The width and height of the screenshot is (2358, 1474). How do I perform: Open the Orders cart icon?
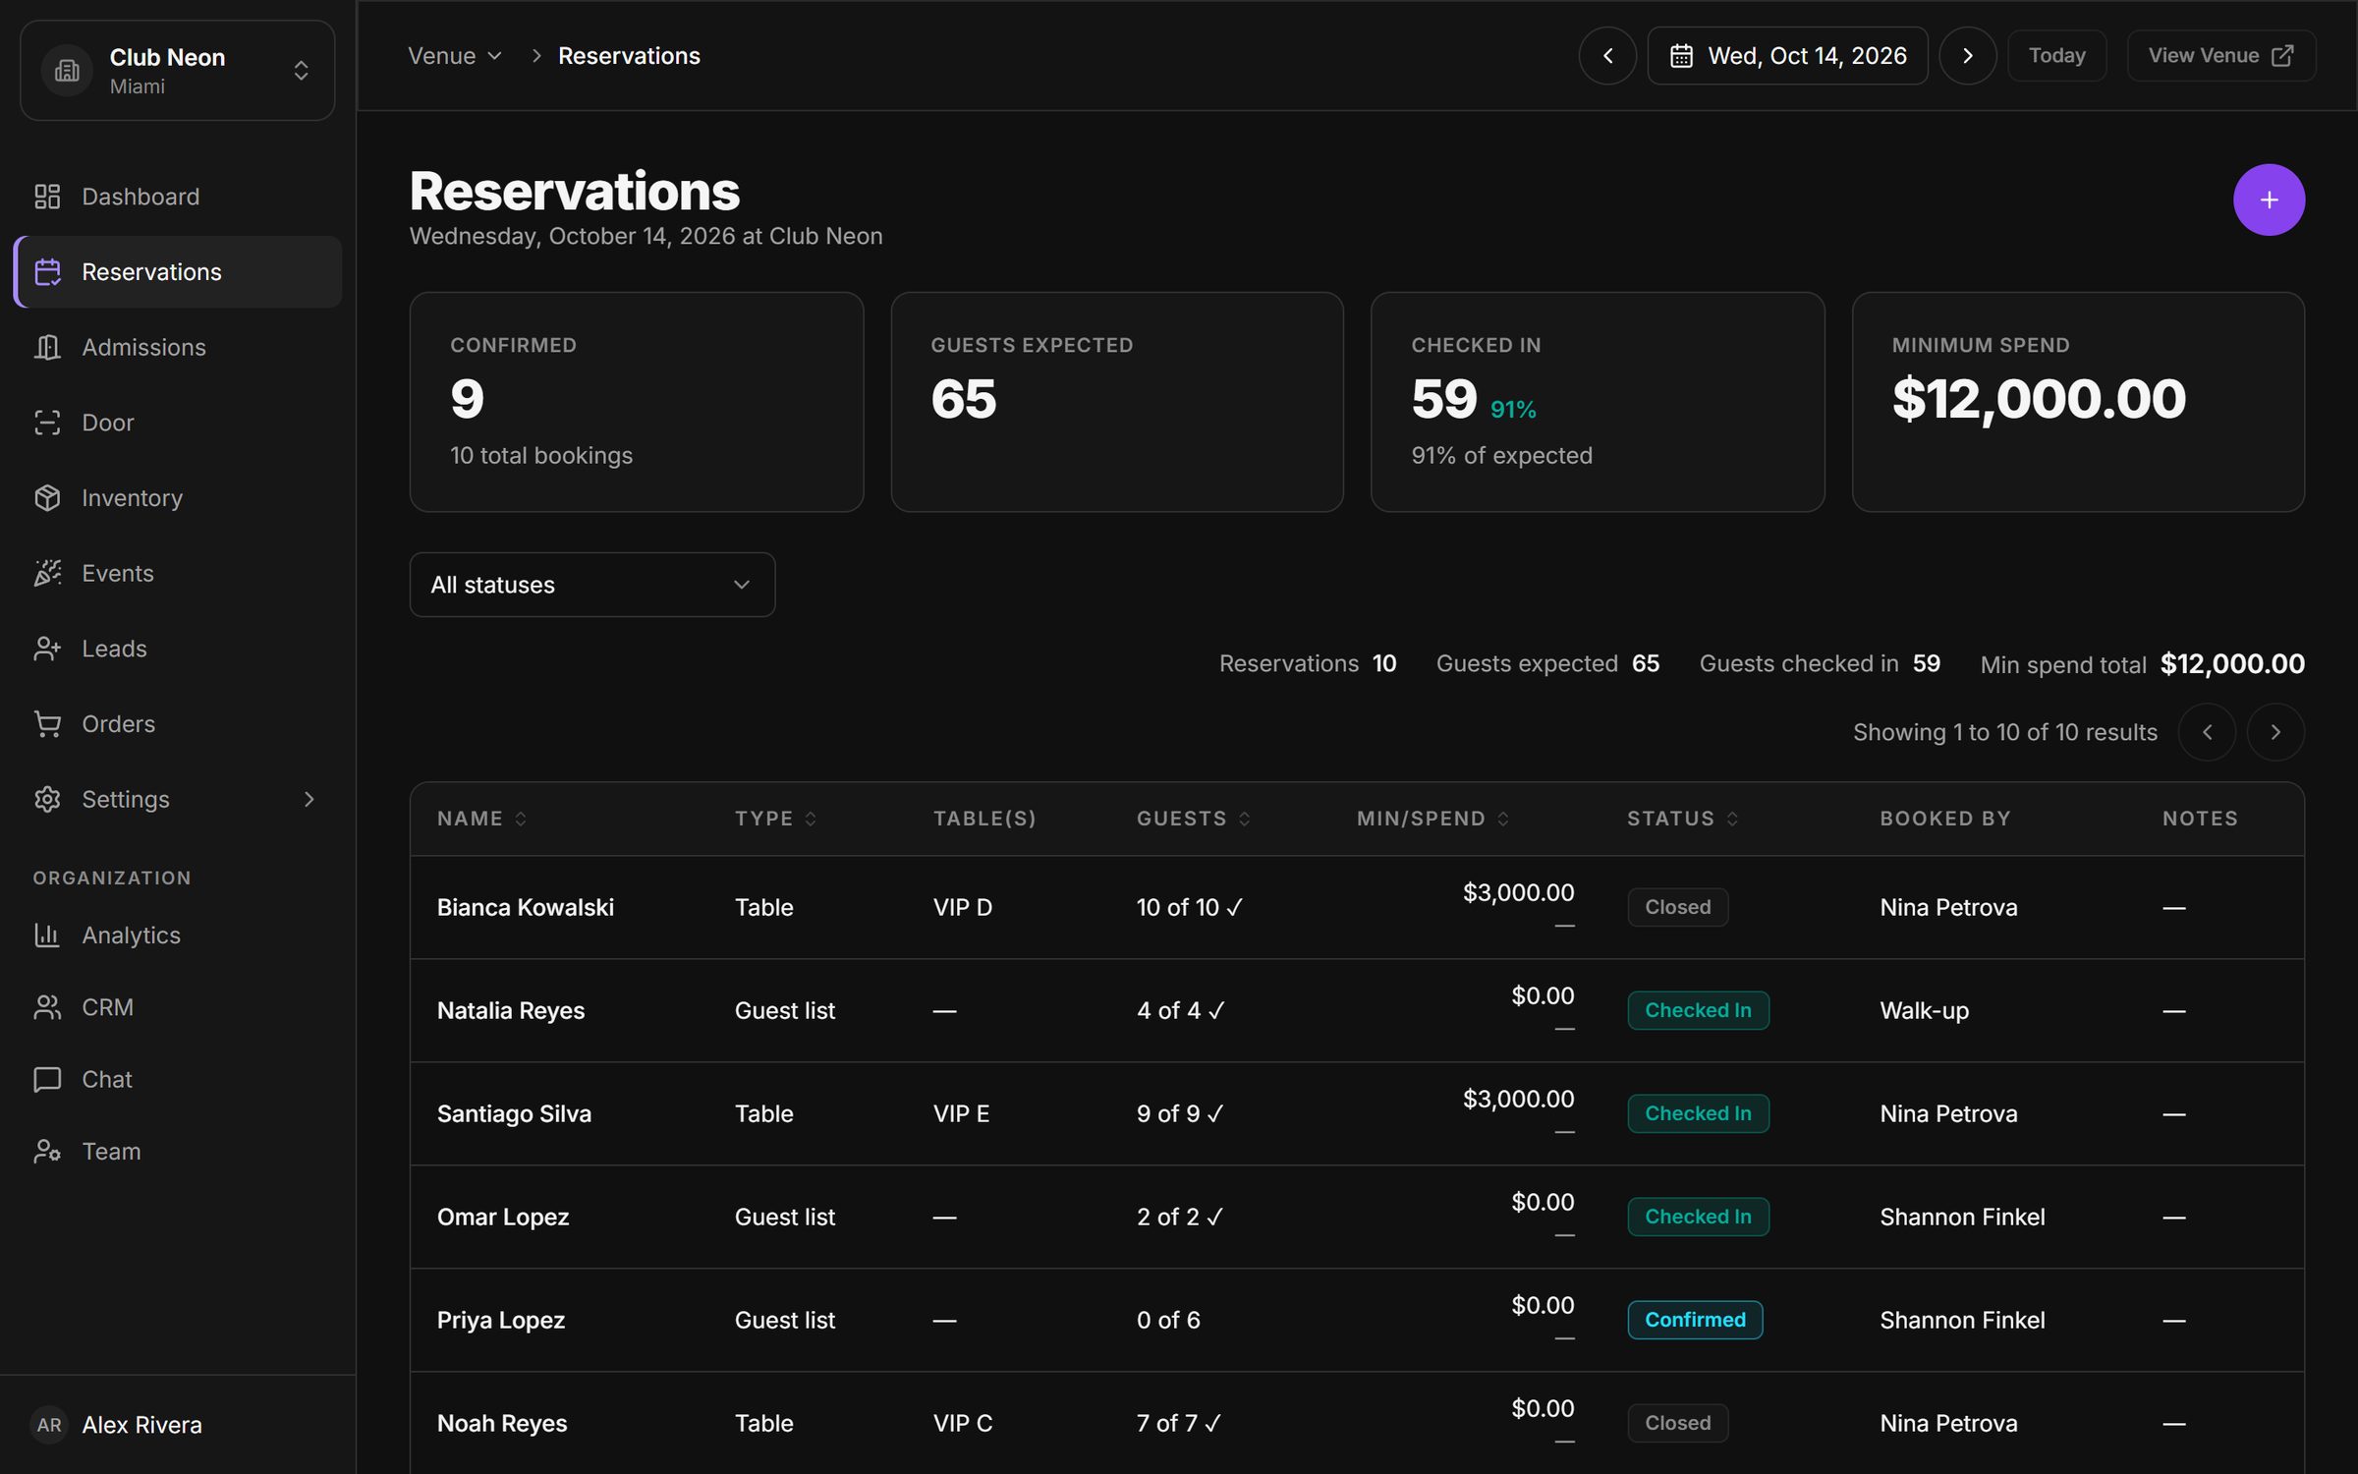(x=47, y=724)
